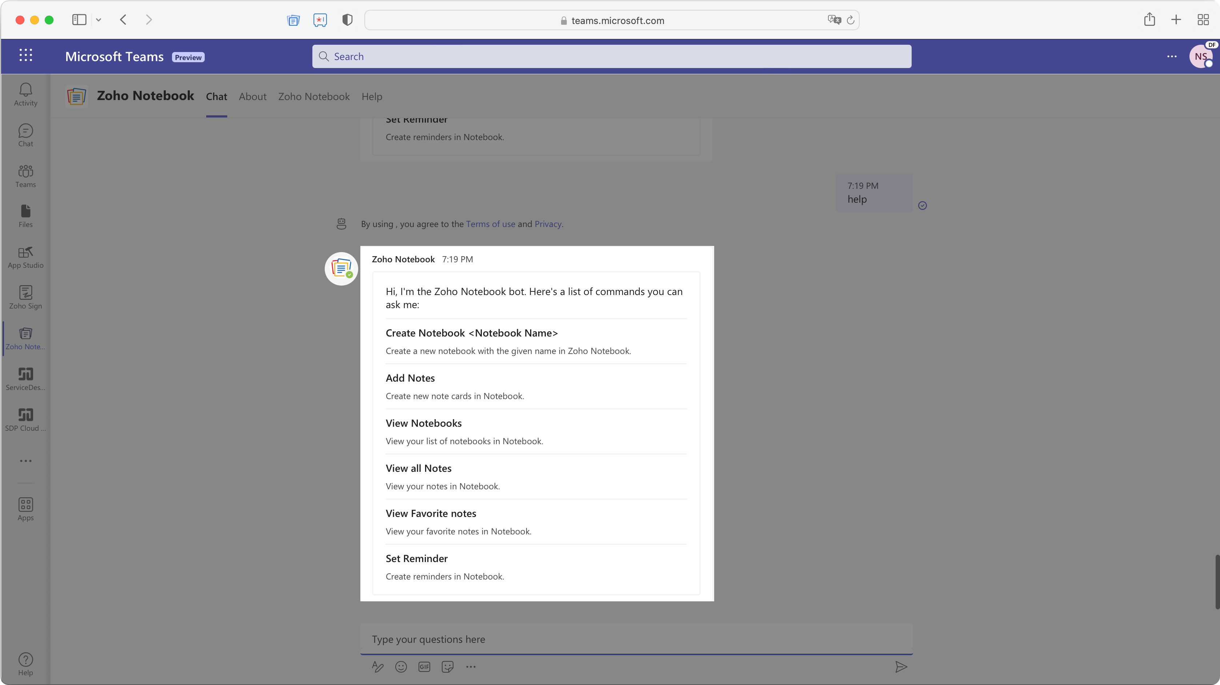Screen dimensions: 1220x685
Task: Open the Activity feed in sidebar
Action: pos(25,94)
